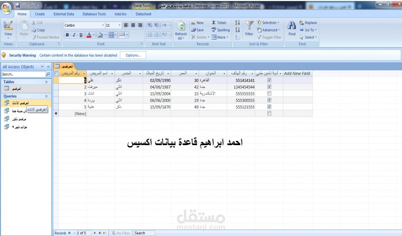Screen dimensions: 402x236
Task: Open the font size 11 dropdown
Action: [119, 26]
